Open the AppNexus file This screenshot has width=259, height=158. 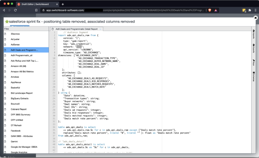point(26,82)
